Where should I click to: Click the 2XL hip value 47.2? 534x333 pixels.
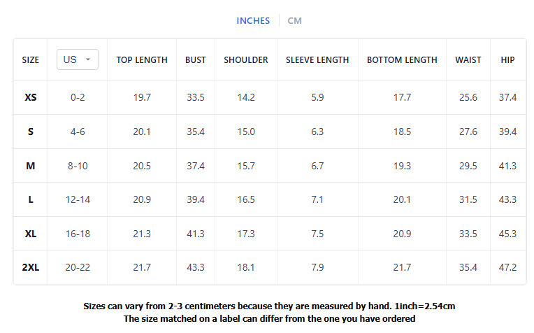507,268
